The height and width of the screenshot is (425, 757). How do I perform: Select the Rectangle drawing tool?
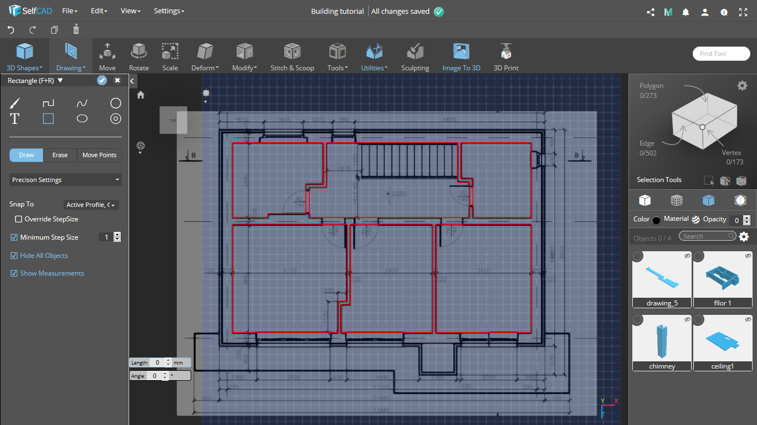[x=48, y=118]
